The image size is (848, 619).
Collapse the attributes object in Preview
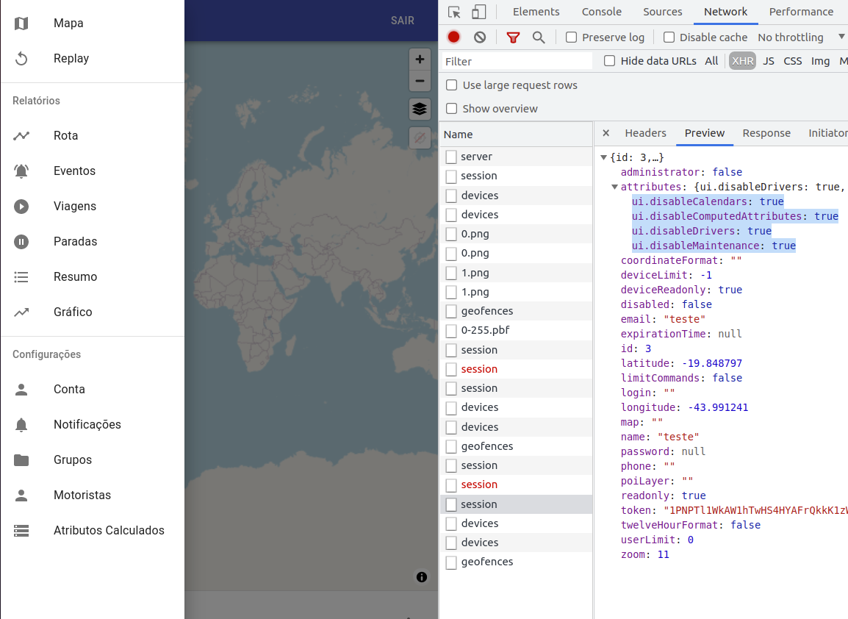[614, 186]
